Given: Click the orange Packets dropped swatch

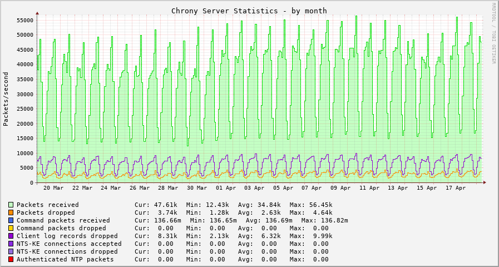Looking at the screenshot, I should coord(11,212).
